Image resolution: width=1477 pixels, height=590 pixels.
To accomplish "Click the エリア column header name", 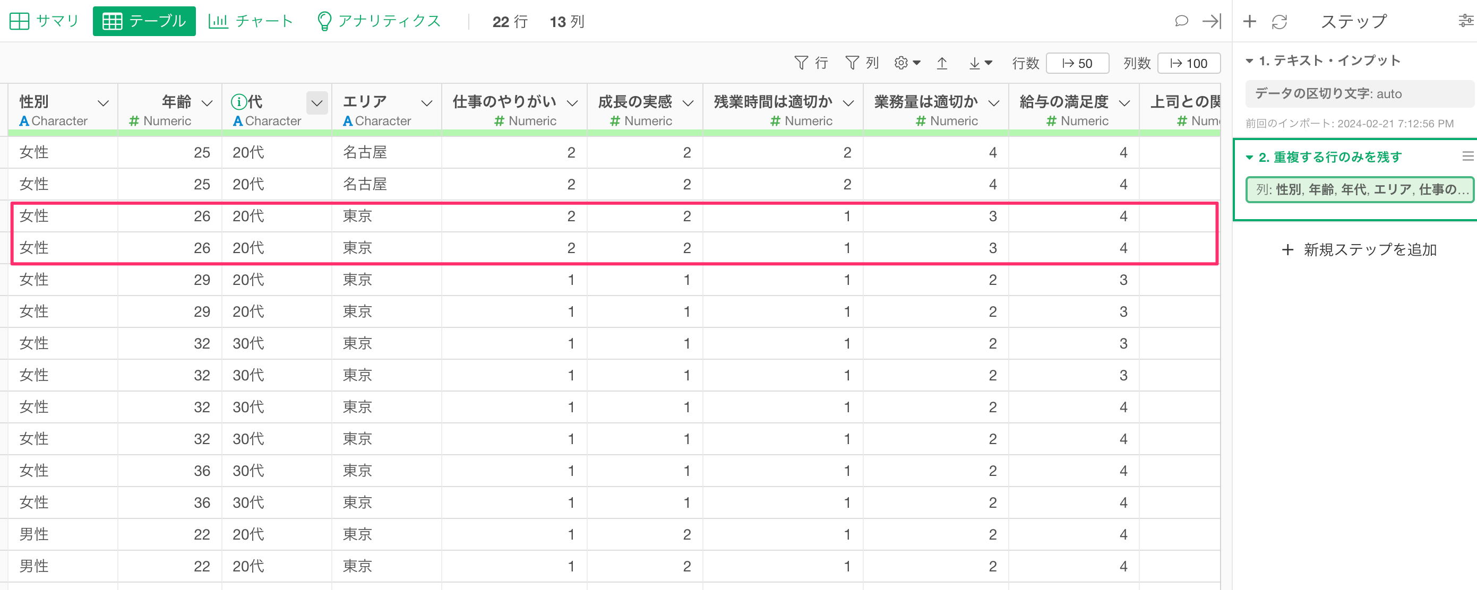I will point(365,102).
